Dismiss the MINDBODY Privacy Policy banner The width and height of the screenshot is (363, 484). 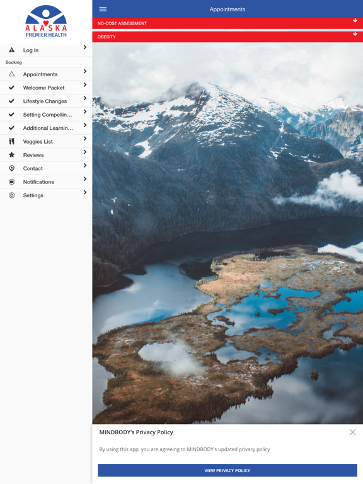(x=352, y=432)
